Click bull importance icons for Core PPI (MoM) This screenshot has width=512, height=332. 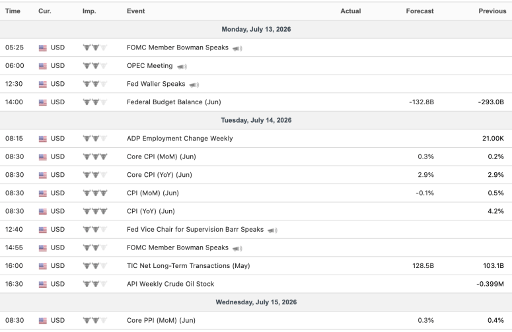pyautogui.click(x=95, y=321)
